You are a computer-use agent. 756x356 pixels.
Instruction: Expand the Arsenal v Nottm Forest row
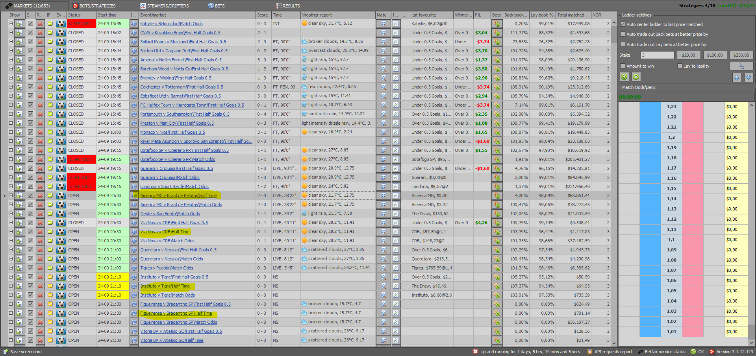11,60
